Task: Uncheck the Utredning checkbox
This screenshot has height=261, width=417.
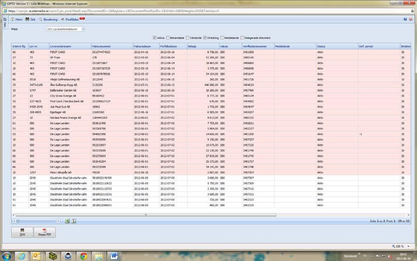Action: click(205, 38)
